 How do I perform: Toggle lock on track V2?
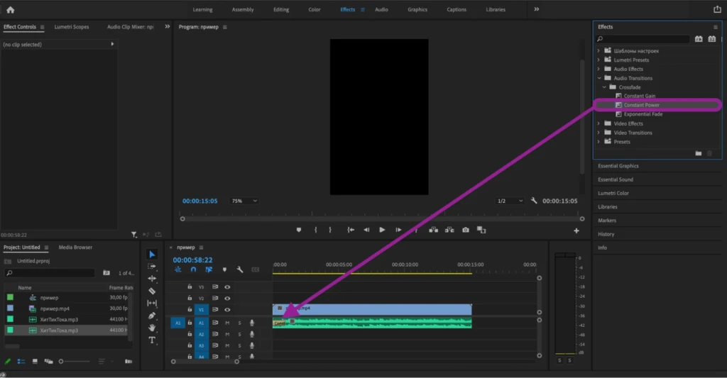(x=190, y=298)
